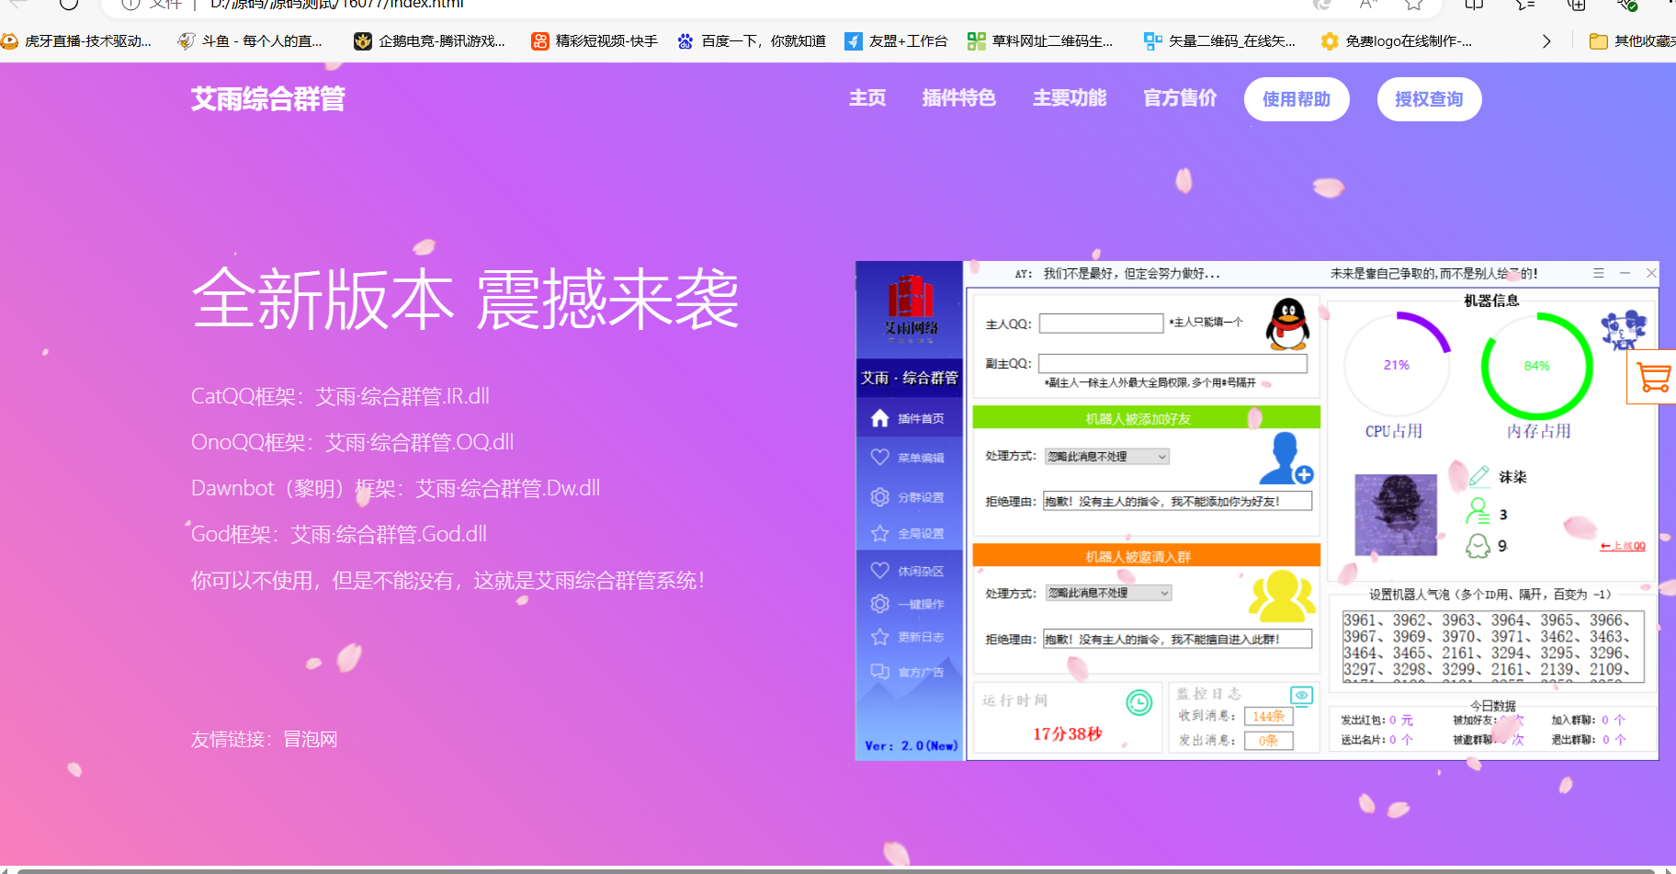
Task: Open the floating shopping cart icon
Action: click(1654, 377)
